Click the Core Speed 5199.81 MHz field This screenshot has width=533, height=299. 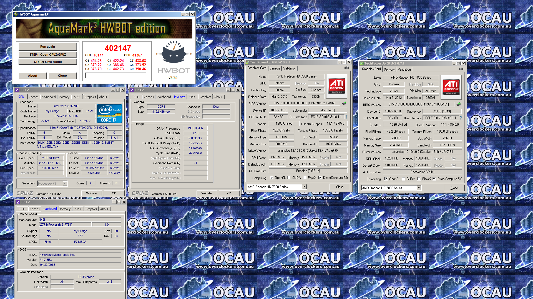tap(50, 158)
